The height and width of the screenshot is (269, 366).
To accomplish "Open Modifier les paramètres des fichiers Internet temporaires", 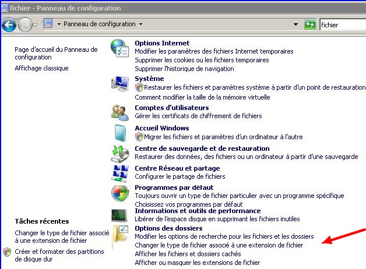I will (x=214, y=51).
